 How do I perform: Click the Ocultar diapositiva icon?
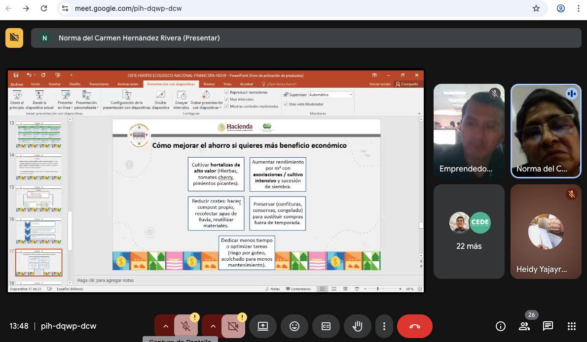click(x=161, y=100)
